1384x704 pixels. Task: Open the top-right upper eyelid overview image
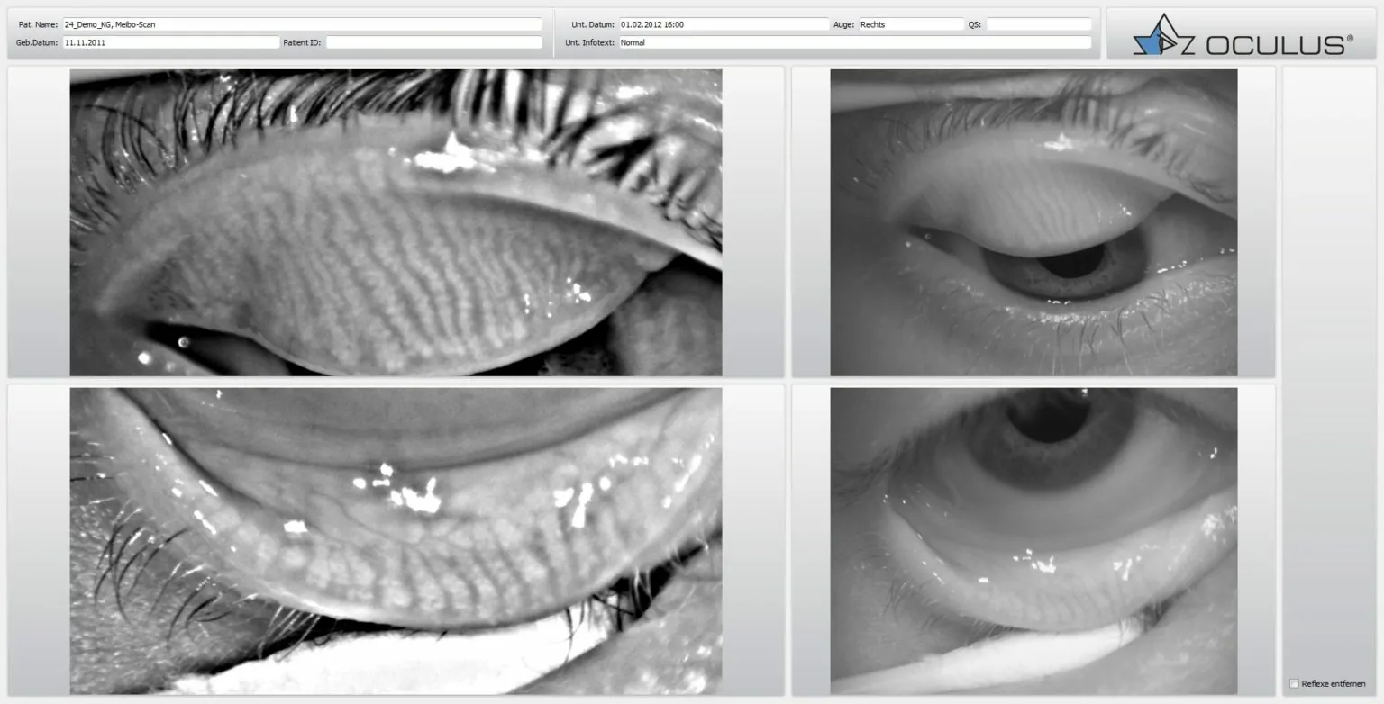(x=1033, y=222)
